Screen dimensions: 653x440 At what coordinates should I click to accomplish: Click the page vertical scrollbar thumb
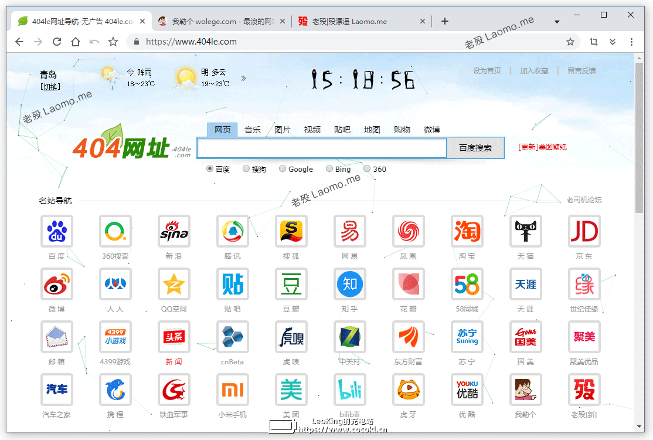[x=640, y=138]
